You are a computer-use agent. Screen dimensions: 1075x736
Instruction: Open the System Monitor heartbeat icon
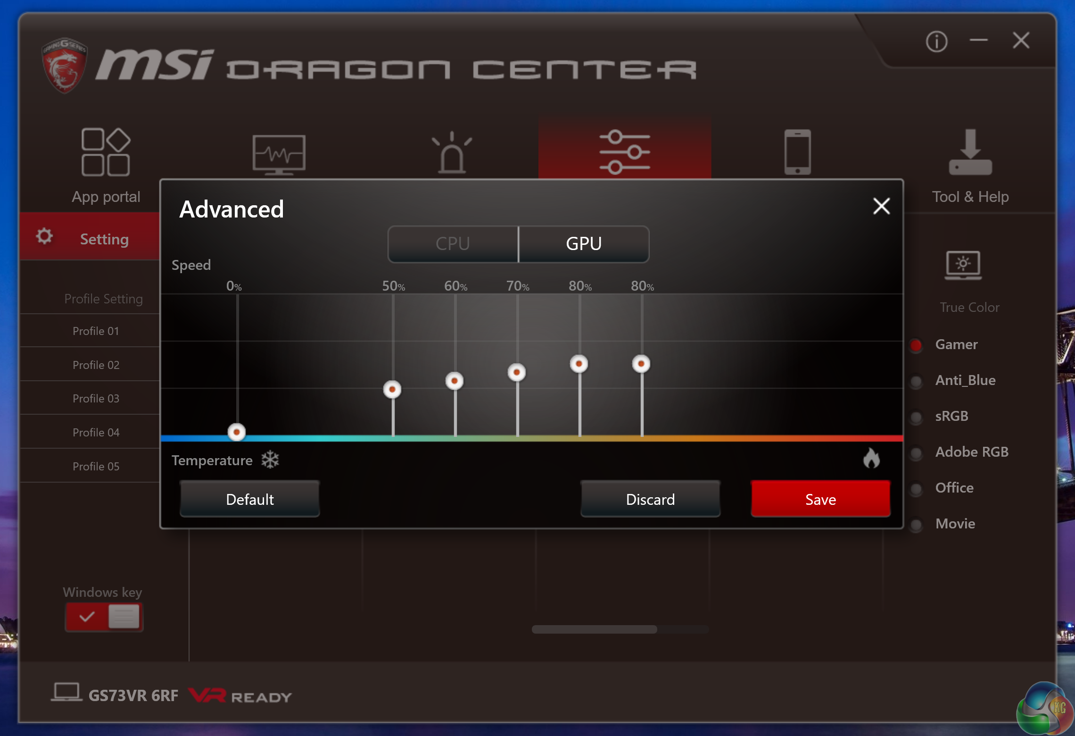(279, 153)
